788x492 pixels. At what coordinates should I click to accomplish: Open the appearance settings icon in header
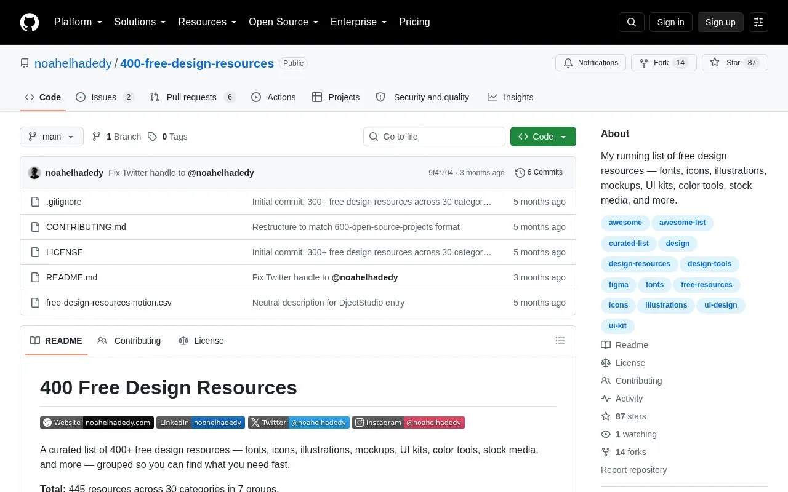758,22
